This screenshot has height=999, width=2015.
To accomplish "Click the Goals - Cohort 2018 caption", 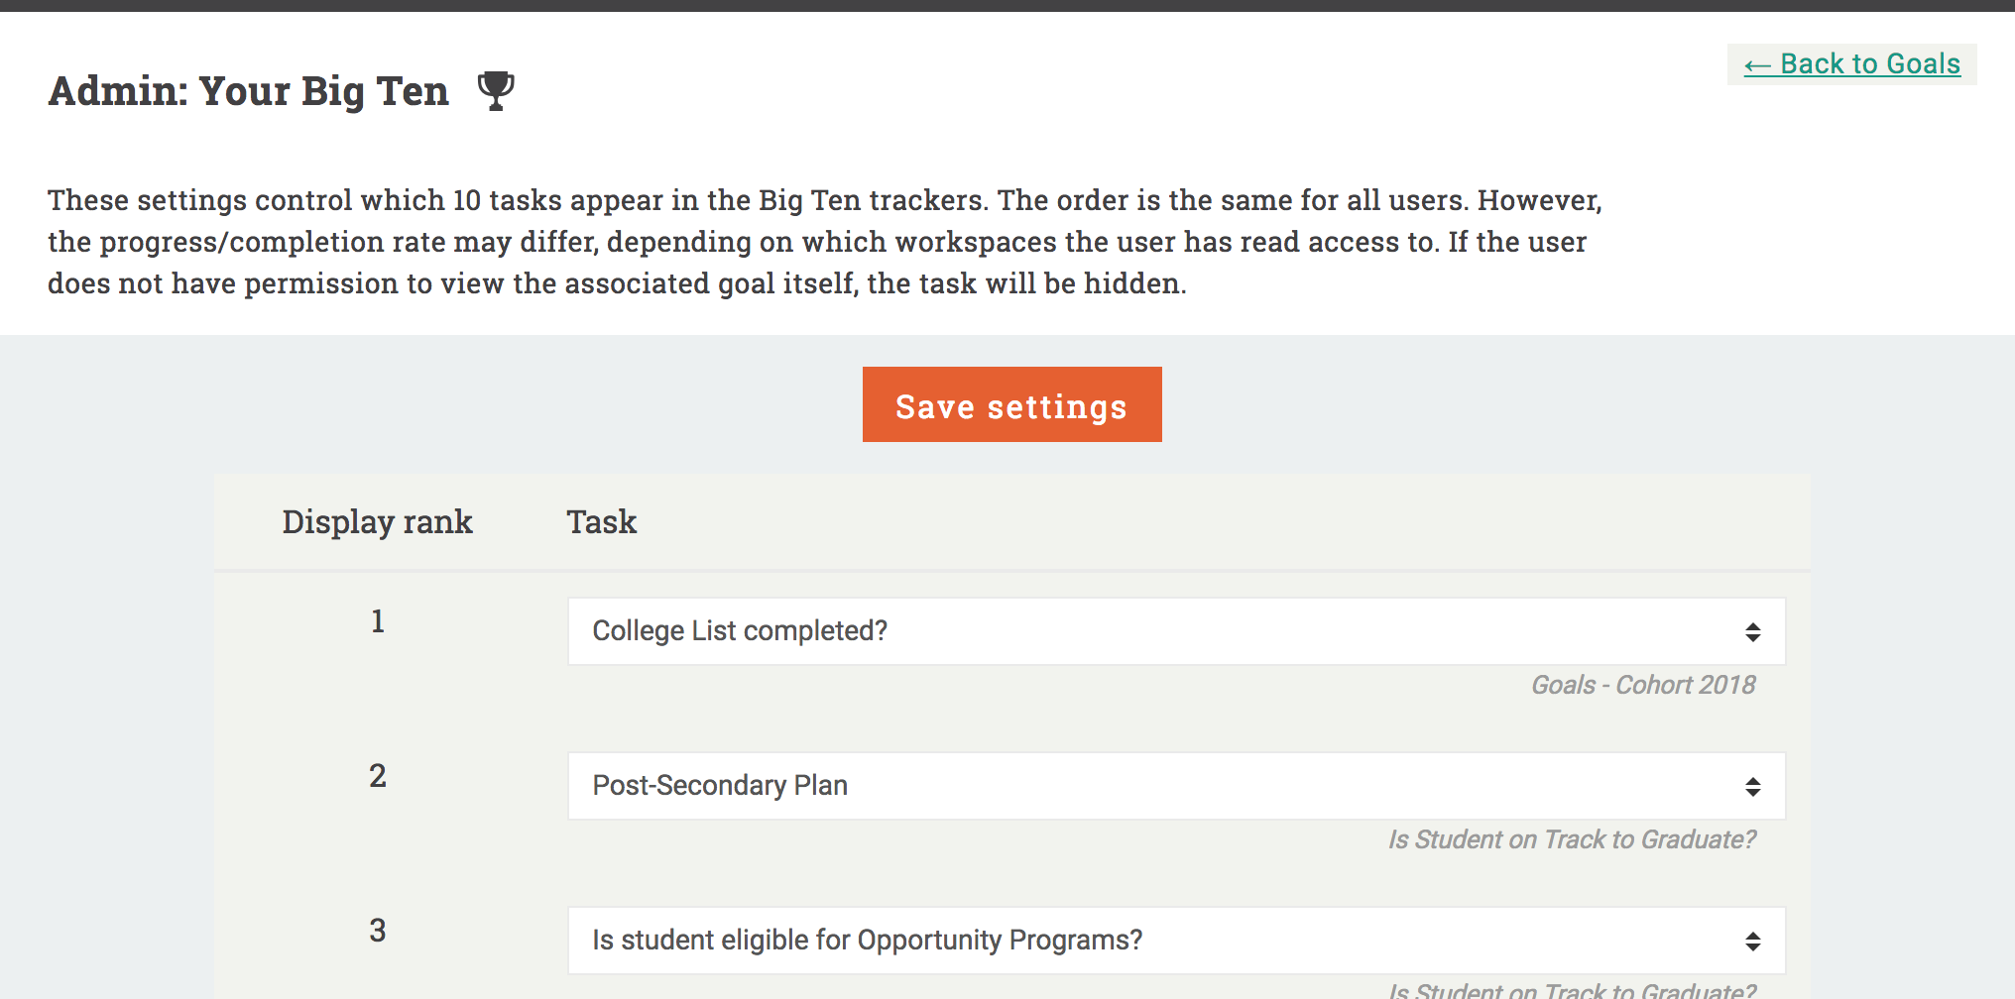I will 1643,685.
